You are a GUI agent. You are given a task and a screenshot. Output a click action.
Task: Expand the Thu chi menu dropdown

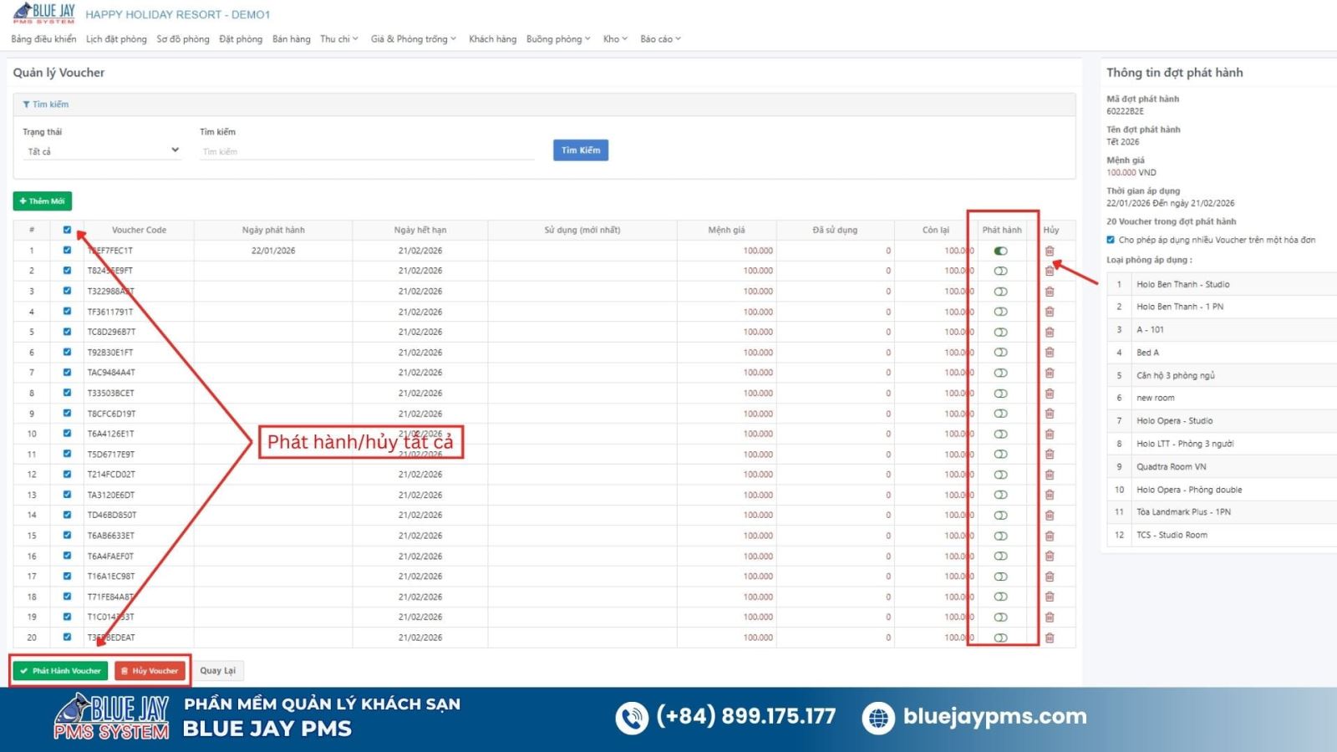pyautogui.click(x=338, y=39)
